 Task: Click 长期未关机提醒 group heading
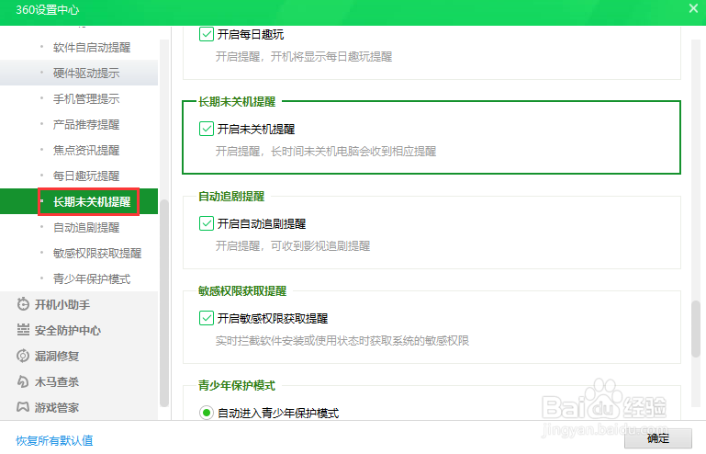point(237,101)
